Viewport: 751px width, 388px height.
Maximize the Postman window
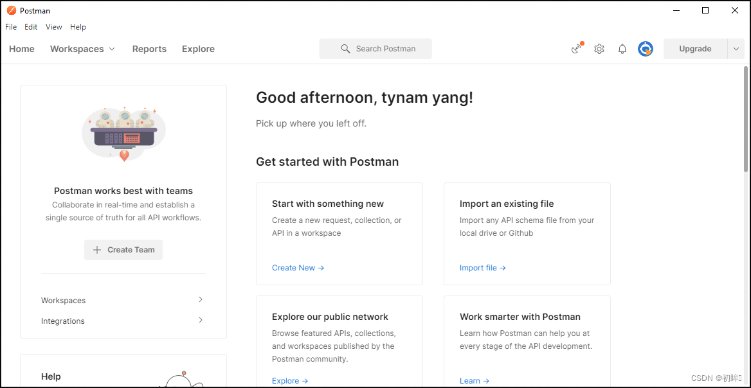(x=705, y=10)
